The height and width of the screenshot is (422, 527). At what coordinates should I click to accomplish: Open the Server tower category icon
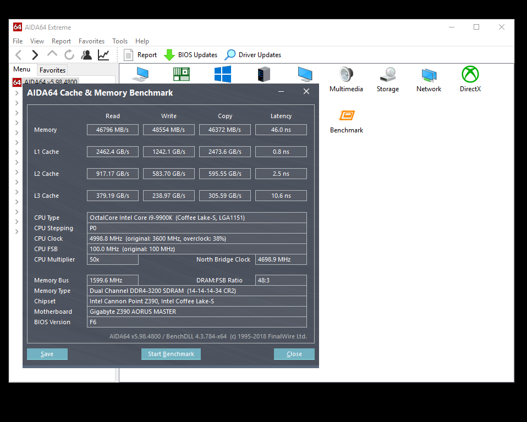pyautogui.click(x=264, y=74)
